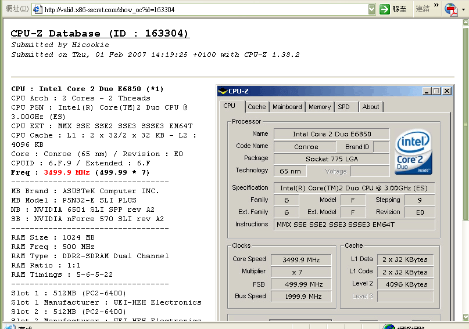
Task: Click the L1 Code value 2 x 32 KBytes
Action: click(405, 272)
